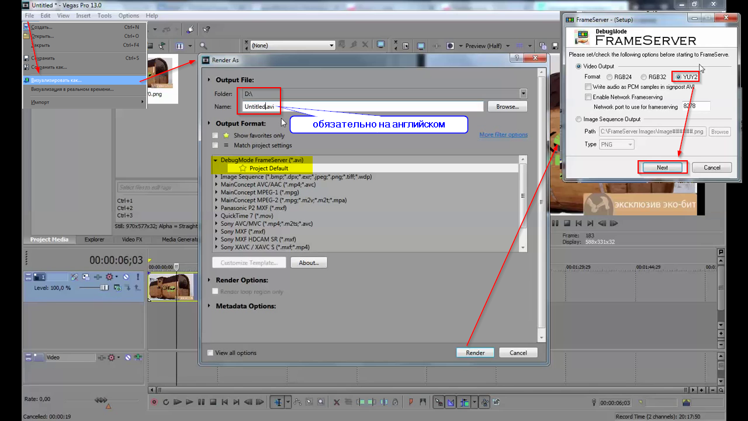Switch to the Video FX tab
The image size is (748, 421).
(132, 239)
